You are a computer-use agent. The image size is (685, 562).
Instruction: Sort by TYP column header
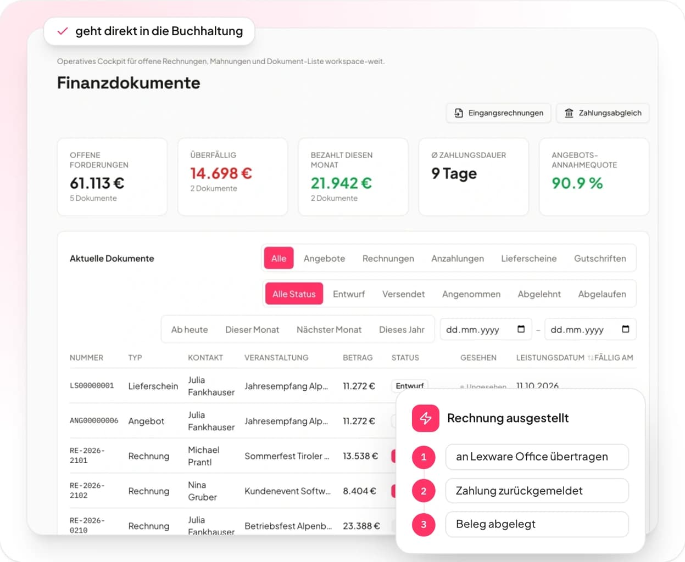click(x=135, y=358)
